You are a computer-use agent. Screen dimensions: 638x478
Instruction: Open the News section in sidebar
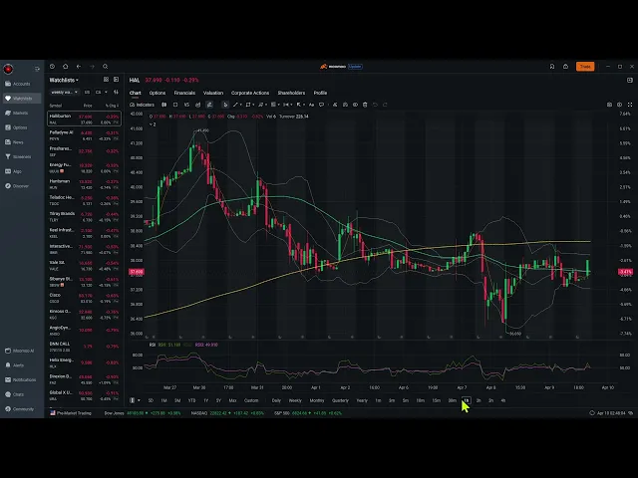pos(14,142)
